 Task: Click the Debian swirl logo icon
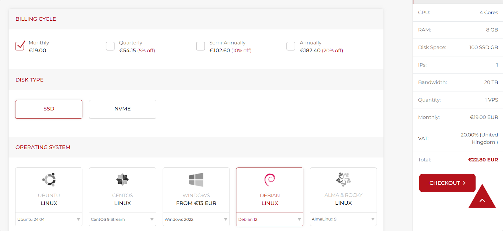click(270, 180)
